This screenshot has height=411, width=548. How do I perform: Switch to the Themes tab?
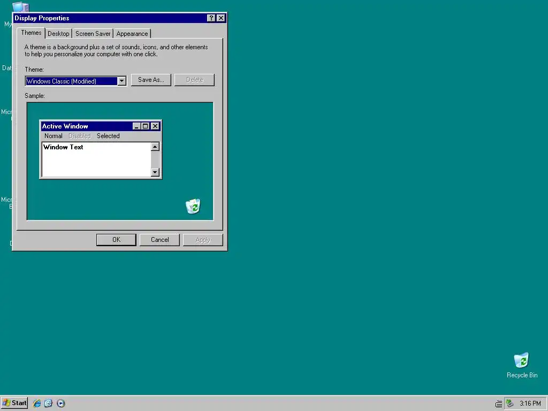click(31, 33)
